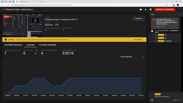Click ЗАВЕРШИТЬ ТРАНСЛЯЦИЮ red button
The height and width of the screenshot is (103, 183).
coord(165,9)
